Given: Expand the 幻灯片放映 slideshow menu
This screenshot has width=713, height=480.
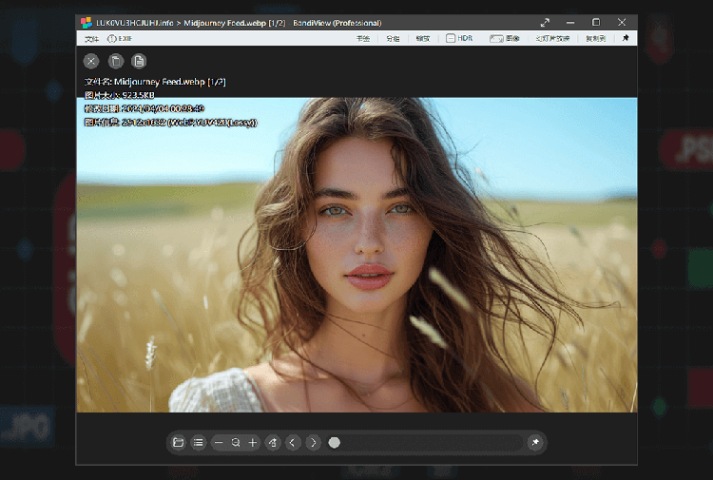Looking at the screenshot, I should click(552, 39).
